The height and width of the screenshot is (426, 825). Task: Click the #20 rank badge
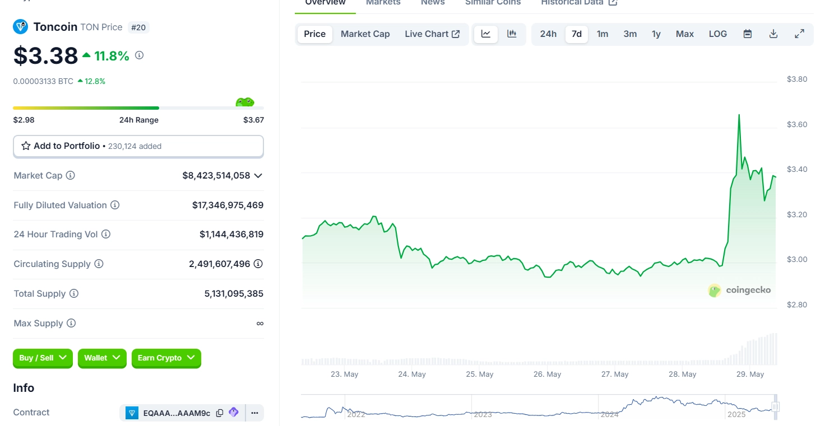pos(139,27)
